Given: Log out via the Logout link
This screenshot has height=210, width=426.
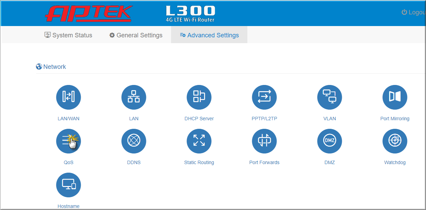Looking at the screenshot, I should (414, 12).
